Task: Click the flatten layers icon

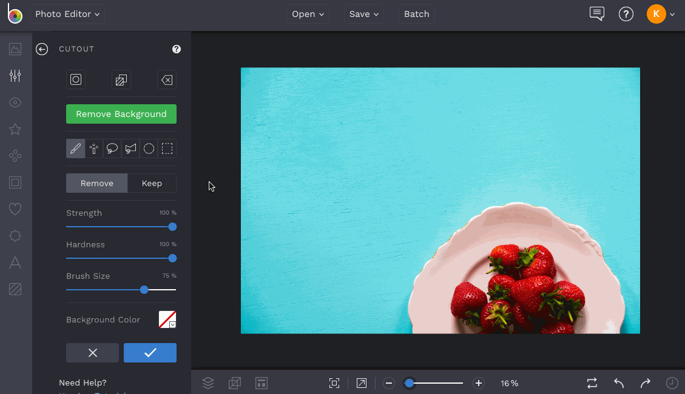Action: tap(235, 383)
